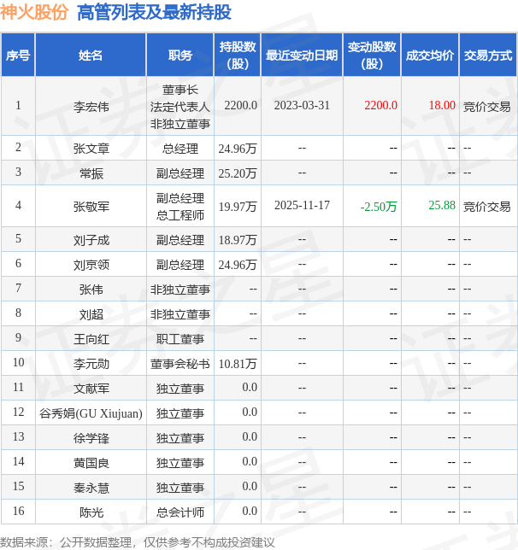518x550 pixels.
Task: Click the 高管列表及最新持股 heading
Action: pos(154,12)
